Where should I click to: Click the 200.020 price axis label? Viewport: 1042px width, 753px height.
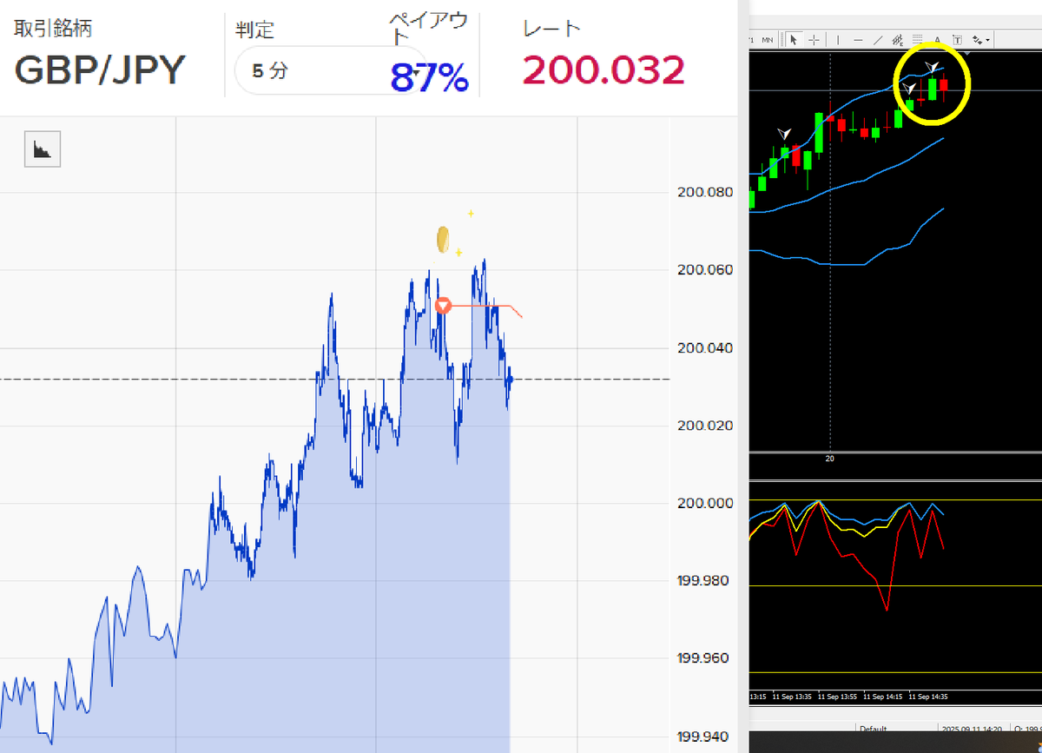[704, 425]
